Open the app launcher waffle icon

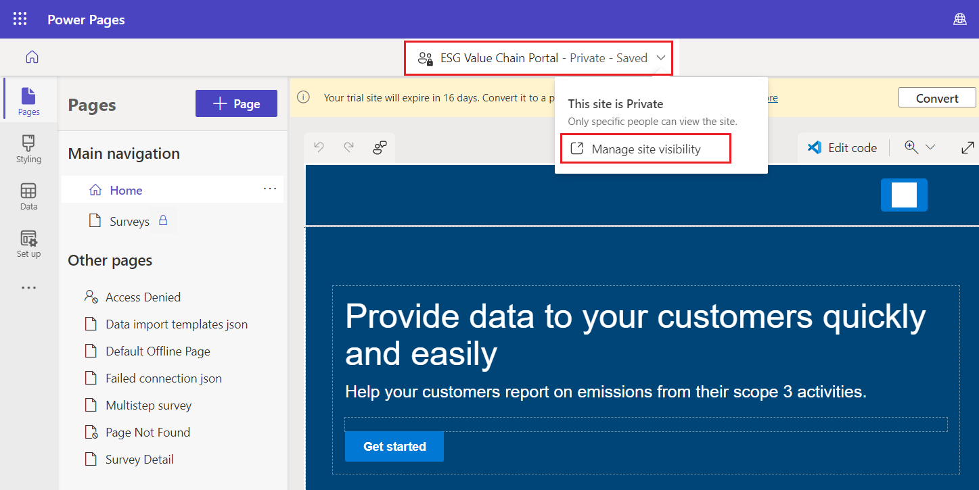coord(20,19)
